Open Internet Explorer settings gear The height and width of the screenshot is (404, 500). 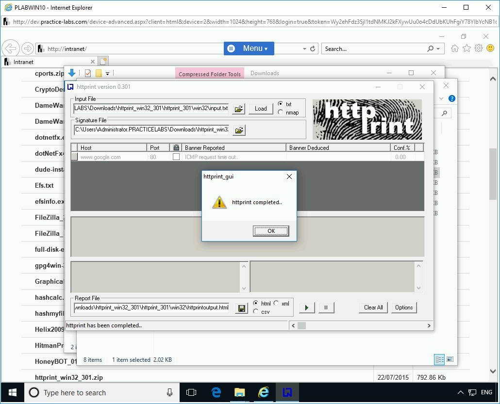tap(478, 48)
